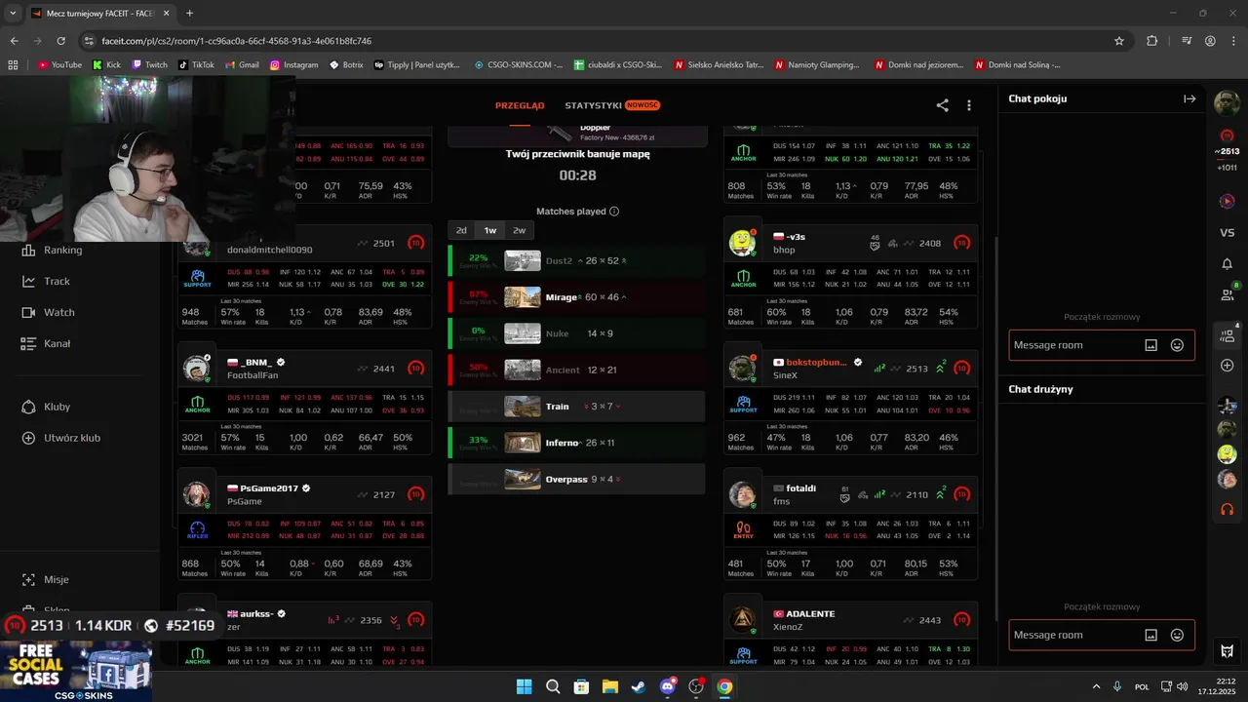Open the party members icon with badge 4
The image size is (1248, 702).
(x=1228, y=335)
